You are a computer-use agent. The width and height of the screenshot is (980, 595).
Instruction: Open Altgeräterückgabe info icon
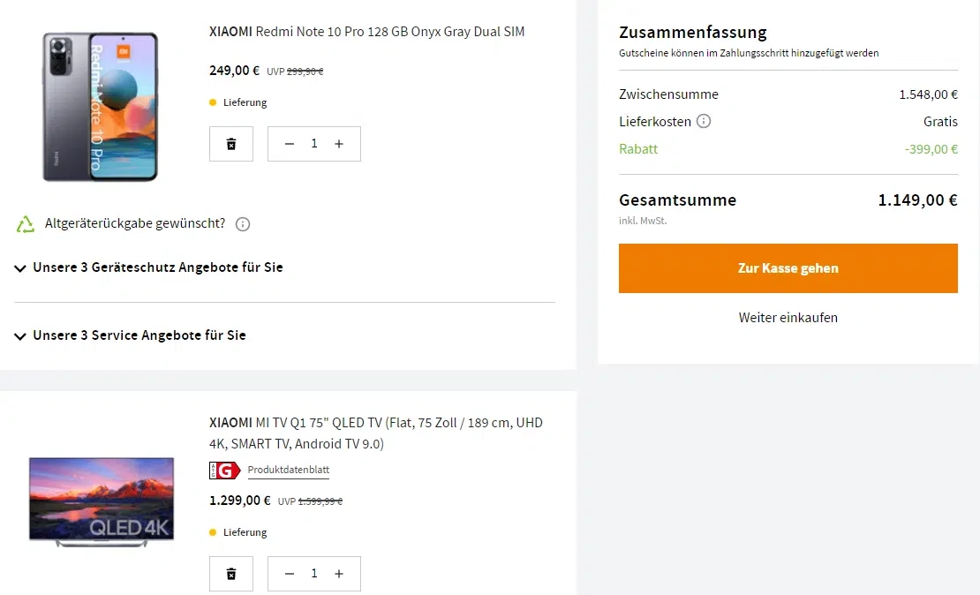coord(243,223)
